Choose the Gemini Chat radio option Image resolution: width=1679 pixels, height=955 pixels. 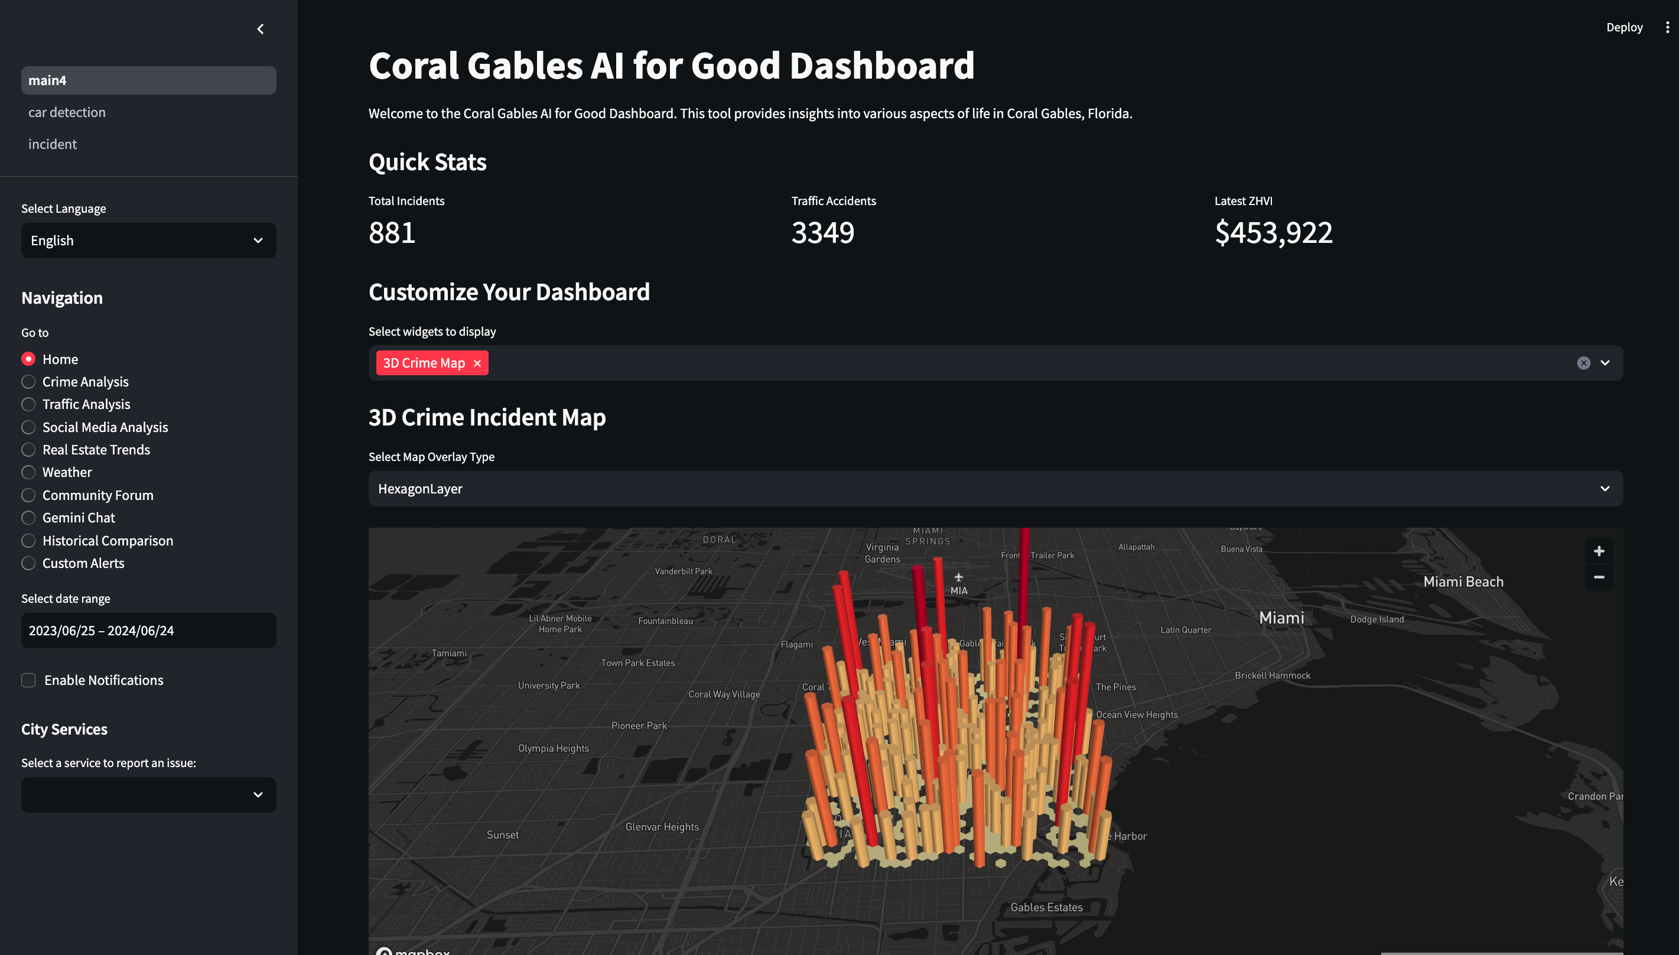point(28,518)
